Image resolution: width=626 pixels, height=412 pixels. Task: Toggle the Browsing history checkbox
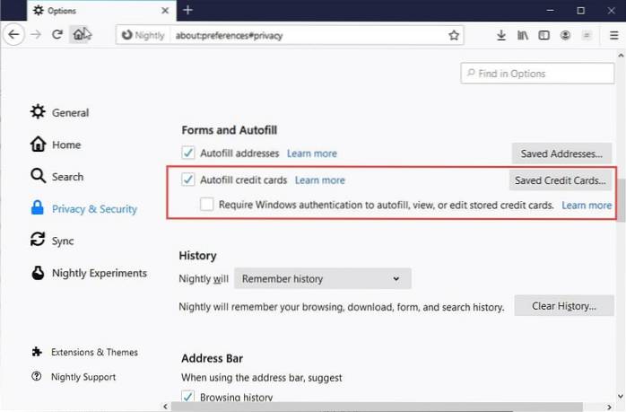pyautogui.click(x=188, y=397)
